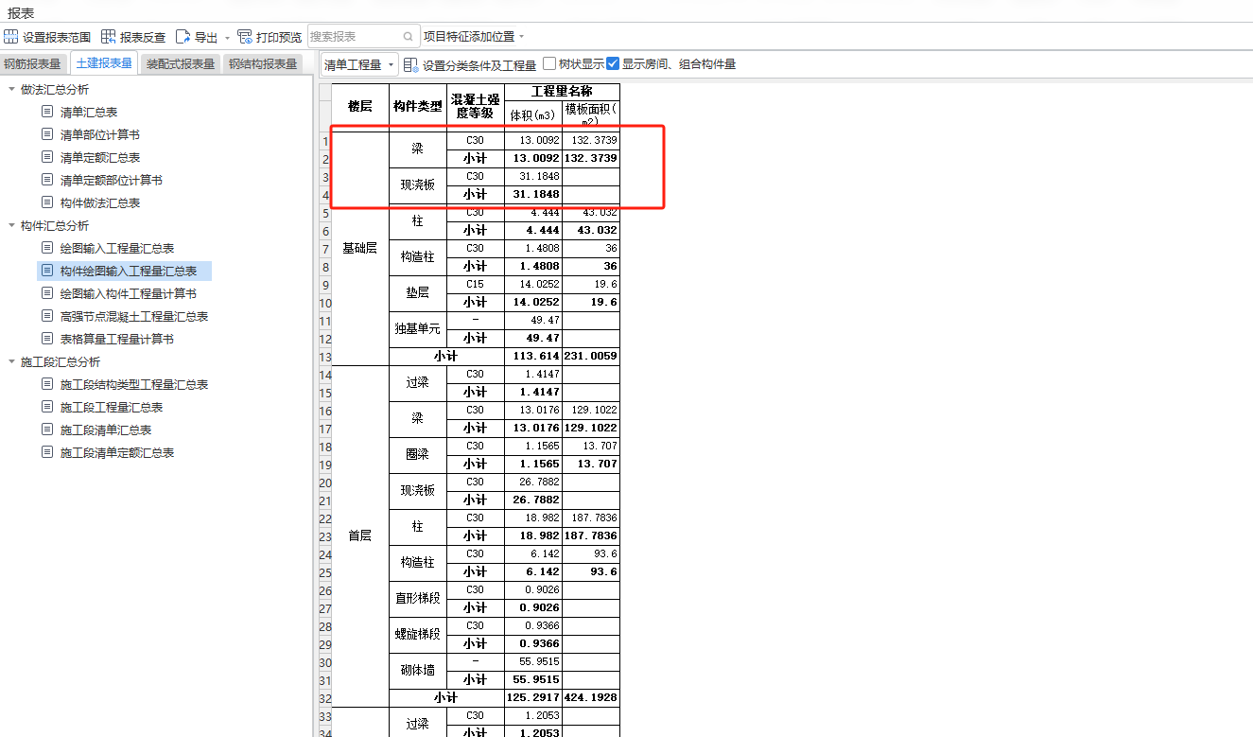Open the 施工段工程量汇总表 report

(112, 407)
